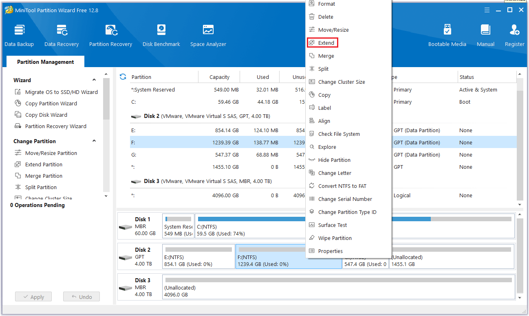Viewport: 529px width, 316px height.
Task: Refresh the partition list
Action: [123, 76]
